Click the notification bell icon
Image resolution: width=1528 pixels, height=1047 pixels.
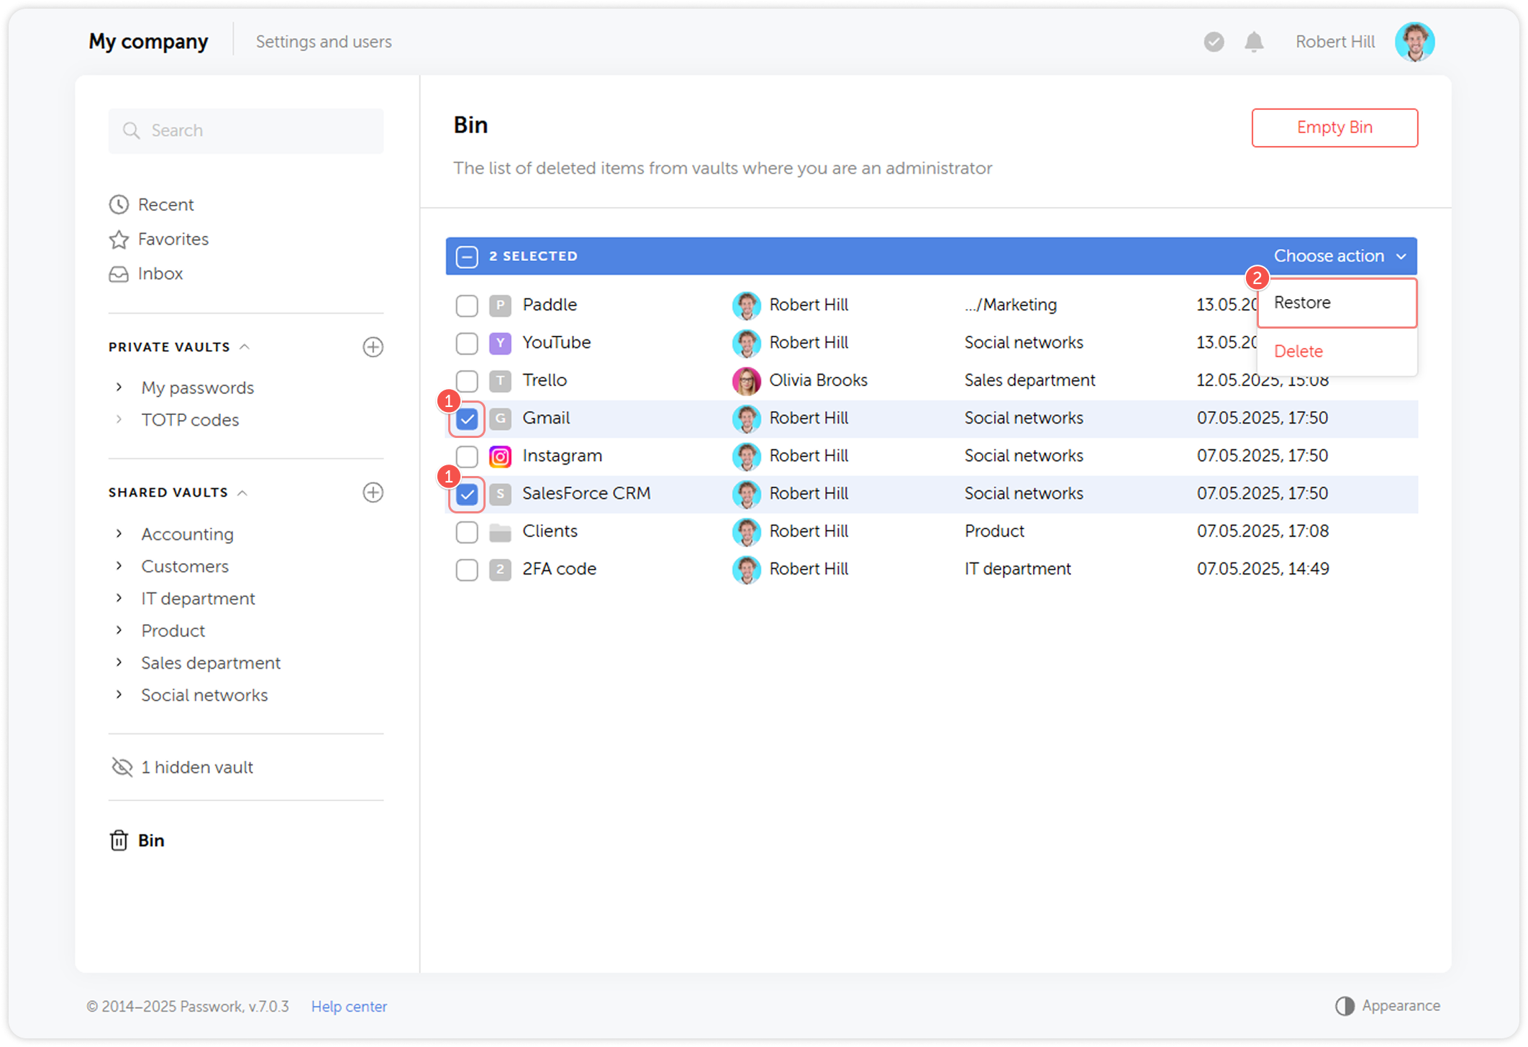tap(1254, 42)
